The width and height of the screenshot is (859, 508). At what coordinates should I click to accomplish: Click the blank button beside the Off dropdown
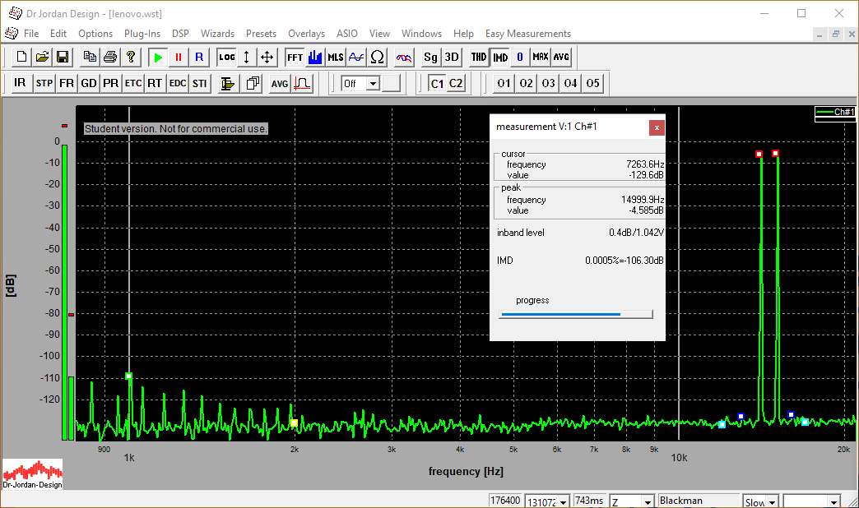(391, 83)
